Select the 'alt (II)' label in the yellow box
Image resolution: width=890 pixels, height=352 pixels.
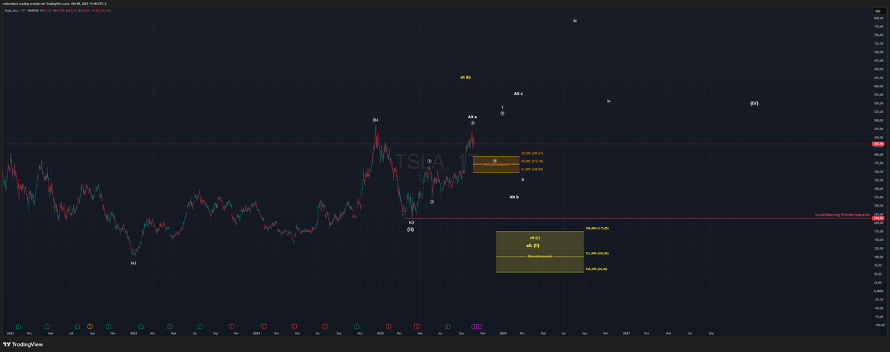(533, 246)
